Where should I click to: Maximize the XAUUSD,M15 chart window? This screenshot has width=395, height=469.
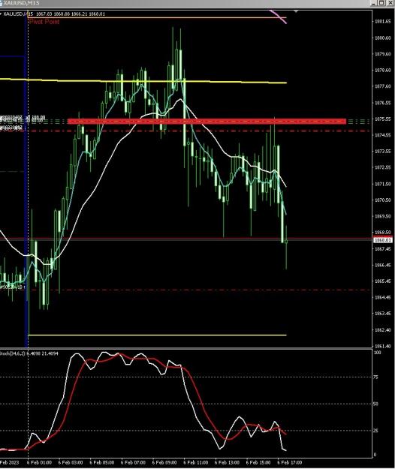click(x=381, y=3)
